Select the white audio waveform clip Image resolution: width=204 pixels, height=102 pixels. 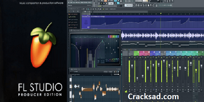click(163, 35)
